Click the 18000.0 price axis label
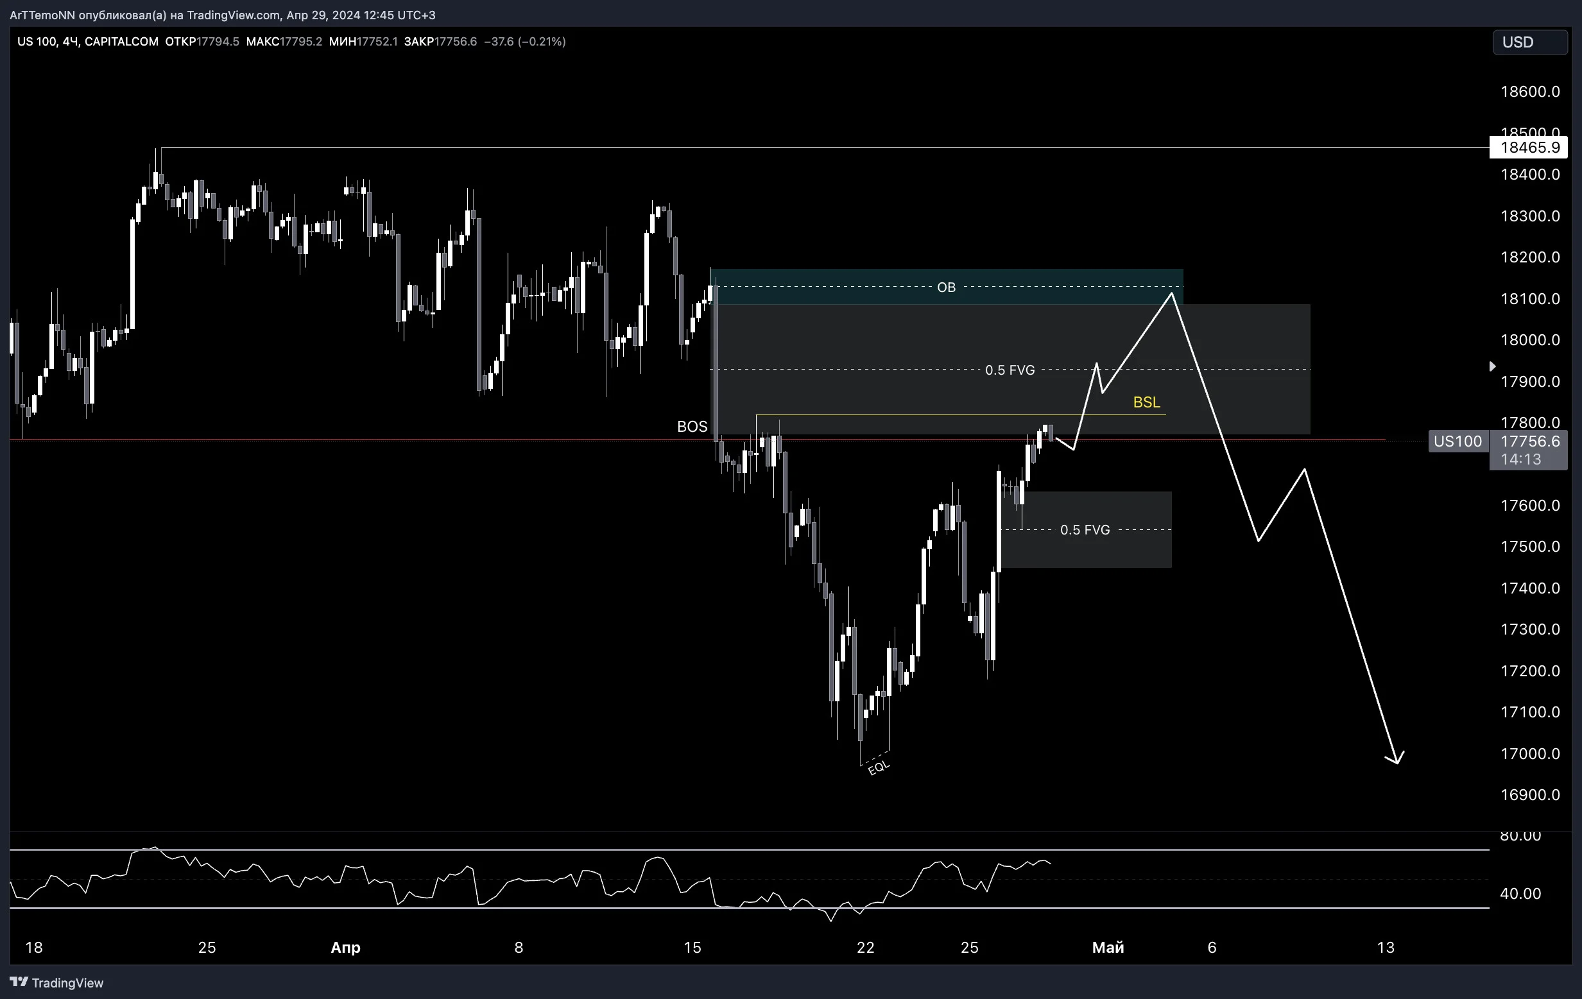Screen dimensions: 1582x999 pyautogui.click(x=1530, y=339)
